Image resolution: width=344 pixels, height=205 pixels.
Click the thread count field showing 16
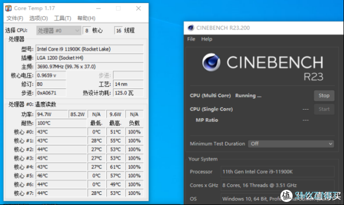point(119,30)
